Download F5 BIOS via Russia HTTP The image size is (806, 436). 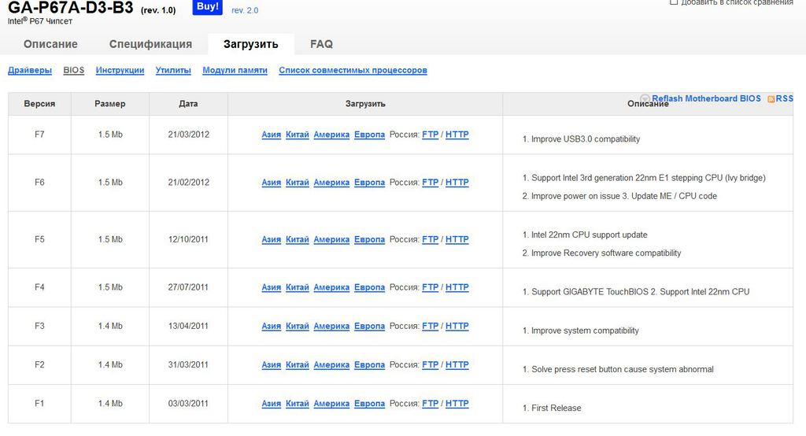457,239
